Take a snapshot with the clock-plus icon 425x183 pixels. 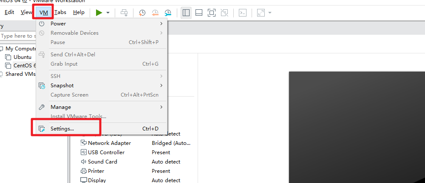coord(142,13)
